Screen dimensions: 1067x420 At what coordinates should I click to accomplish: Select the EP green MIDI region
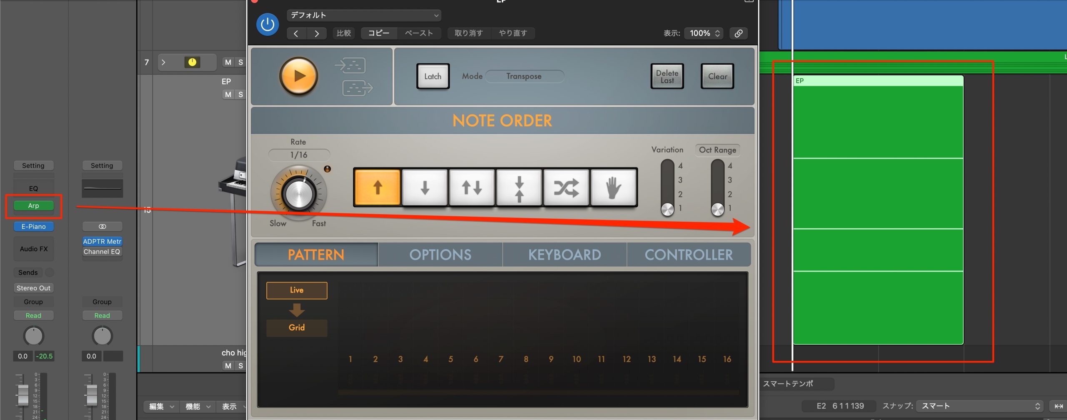pos(878,210)
